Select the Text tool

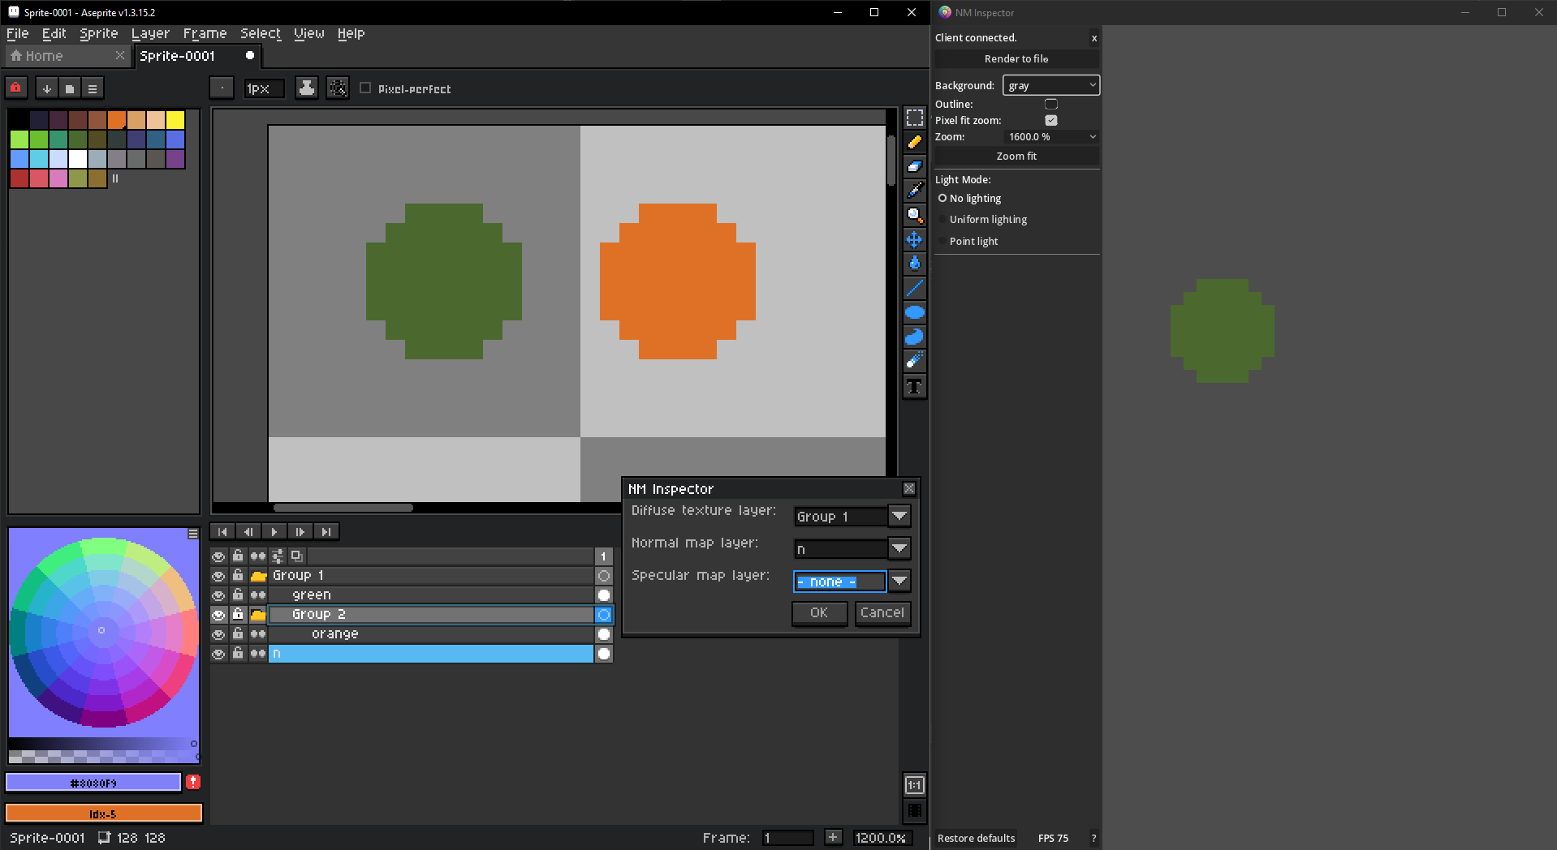click(914, 387)
